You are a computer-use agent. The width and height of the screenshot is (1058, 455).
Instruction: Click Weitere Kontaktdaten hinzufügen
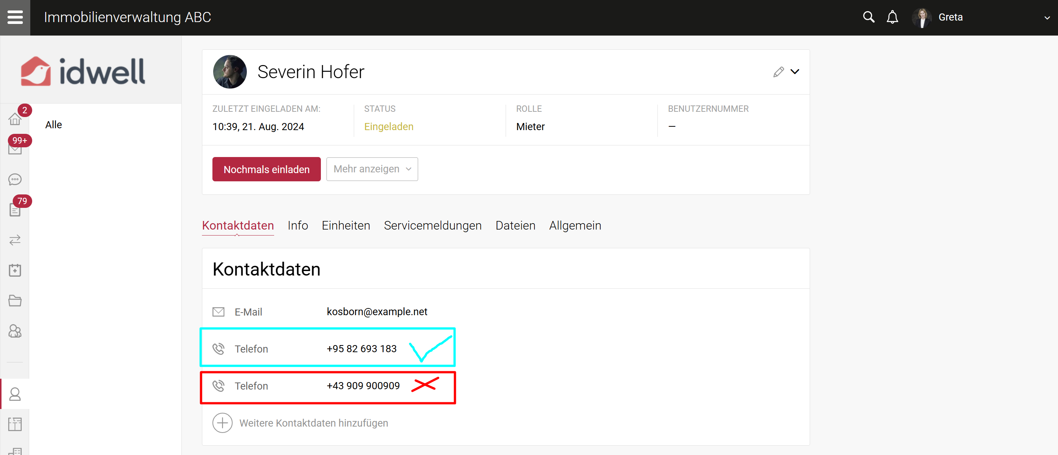[x=313, y=423]
